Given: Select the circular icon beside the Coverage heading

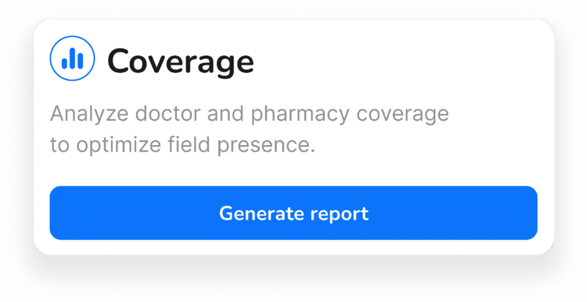Looking at the screenshot, I should [72, 58].
